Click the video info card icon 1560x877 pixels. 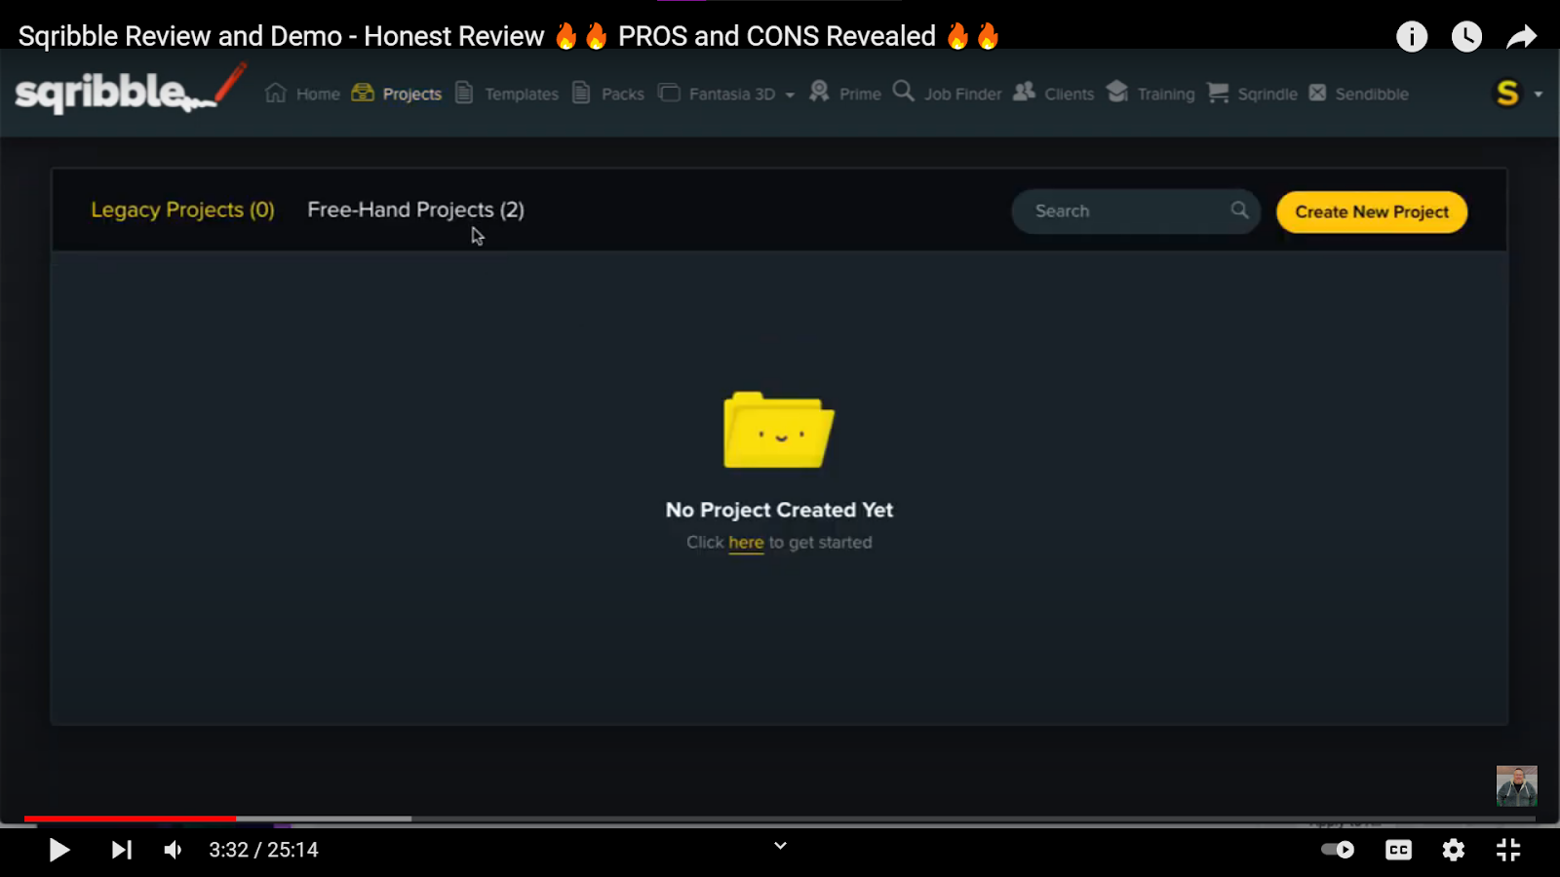(1412, 37)
